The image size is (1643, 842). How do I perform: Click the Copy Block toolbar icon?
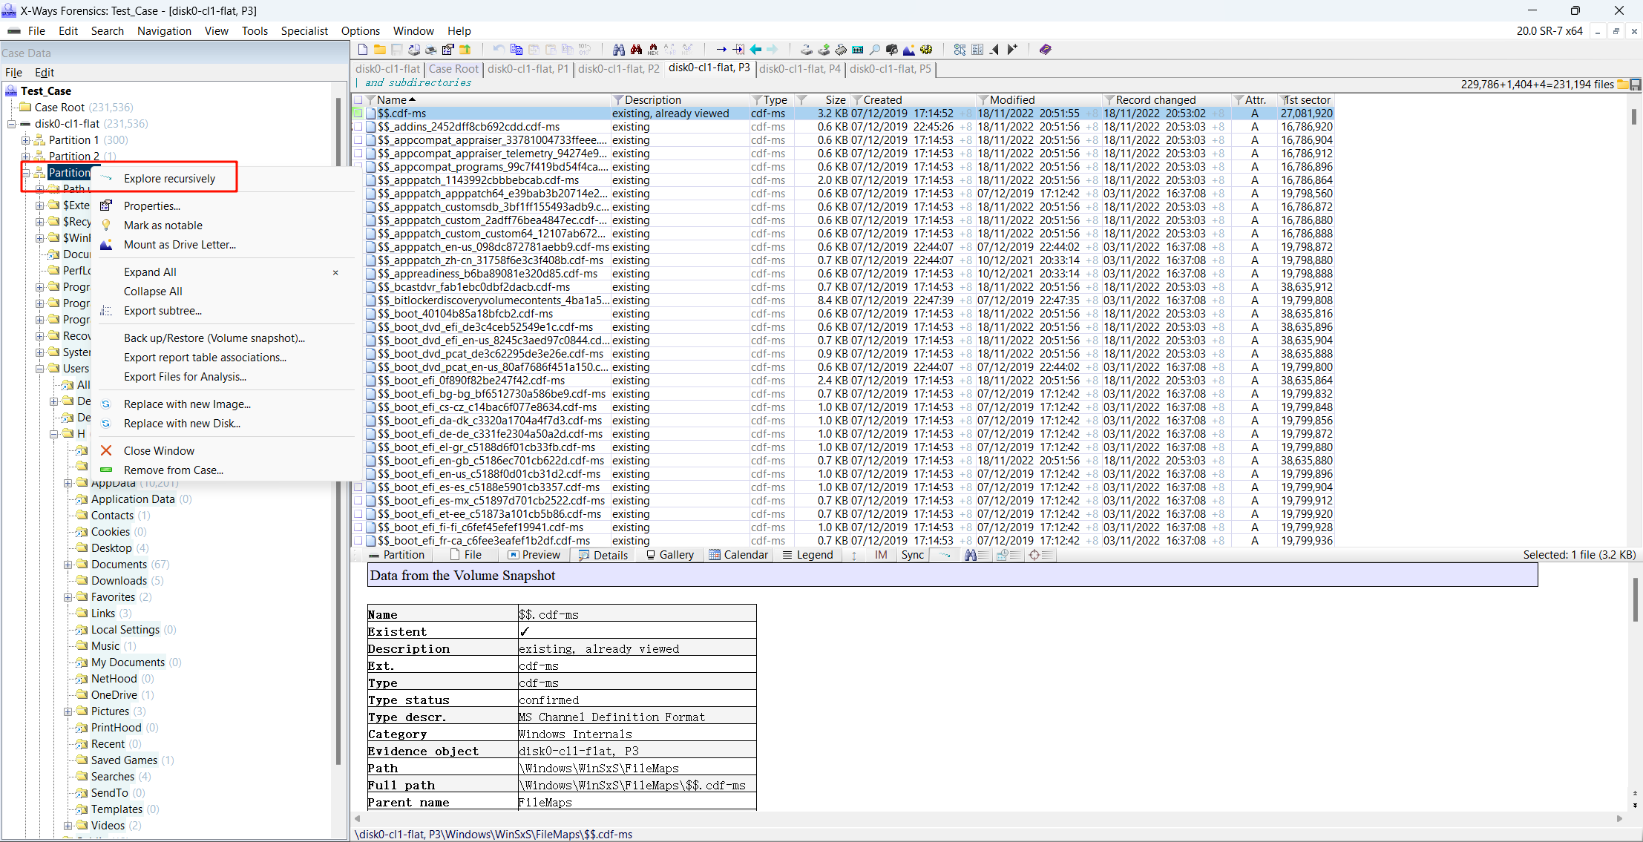click(516, 50)
